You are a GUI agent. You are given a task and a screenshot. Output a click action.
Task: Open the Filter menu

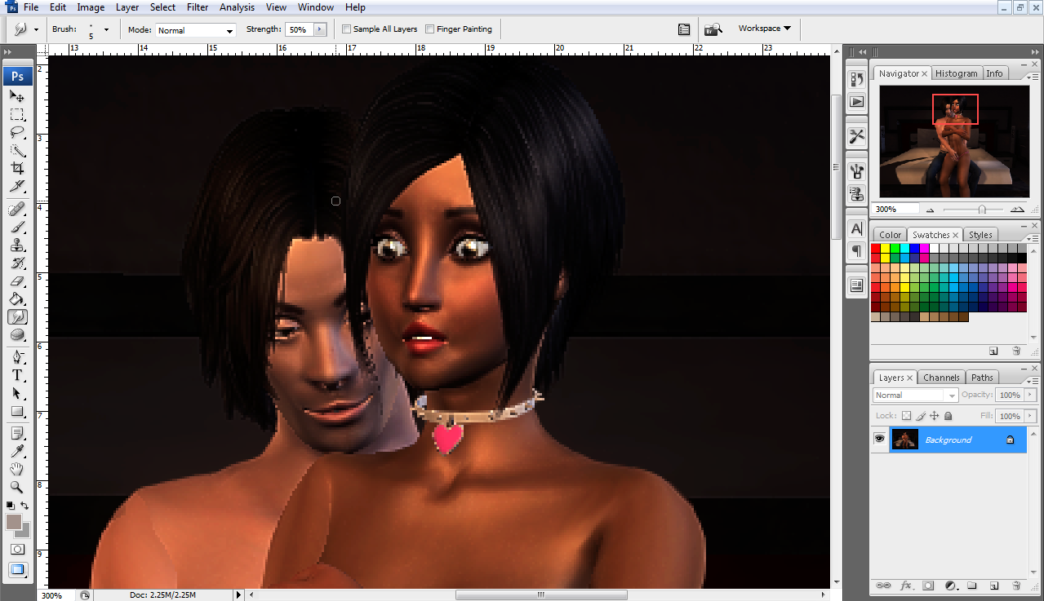point(198,7)
